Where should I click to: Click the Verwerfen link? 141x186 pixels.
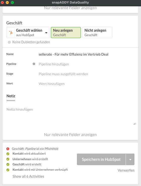click(x=126, y=170)
